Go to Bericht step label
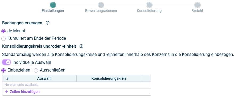 pyautogui.click(x=197, y=11)
